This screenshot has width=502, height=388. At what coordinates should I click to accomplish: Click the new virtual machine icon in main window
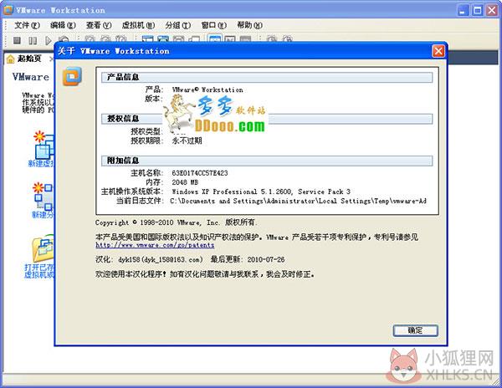44,145
